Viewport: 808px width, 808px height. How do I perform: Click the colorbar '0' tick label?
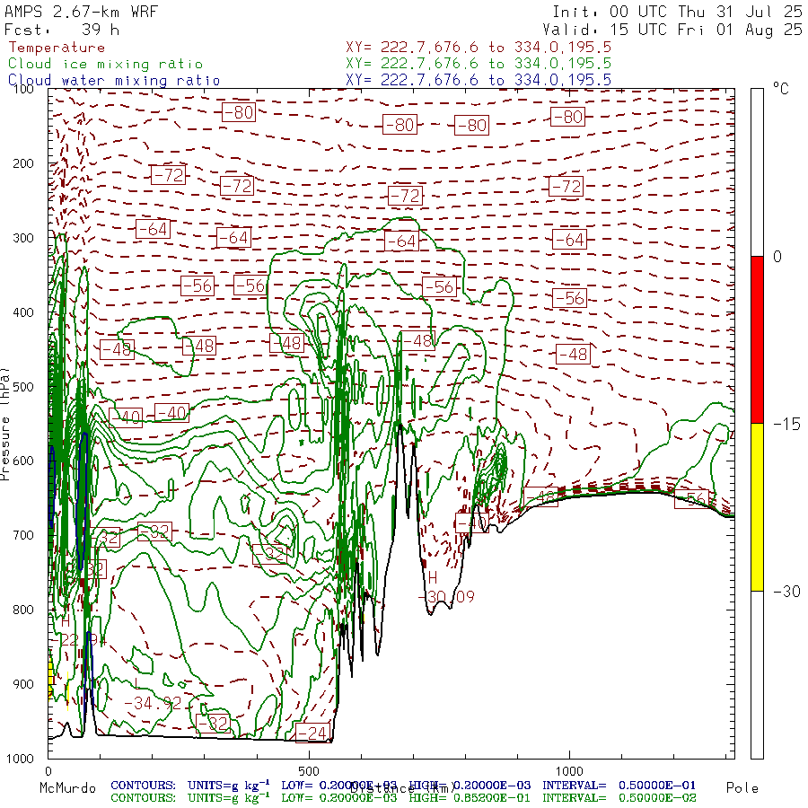777,257
